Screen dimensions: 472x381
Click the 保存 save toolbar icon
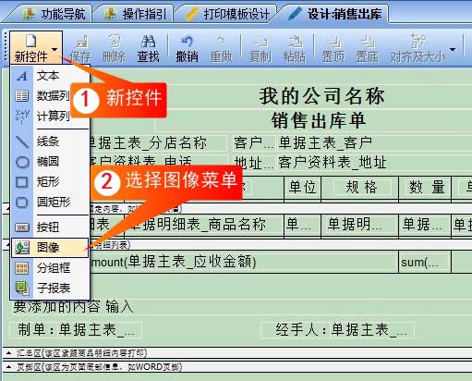pyautogui.click(x=80, y=49)
